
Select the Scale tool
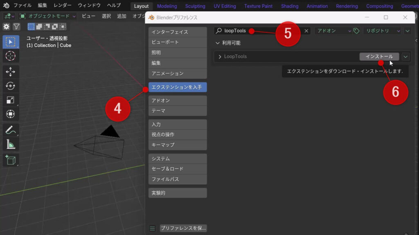10,100
